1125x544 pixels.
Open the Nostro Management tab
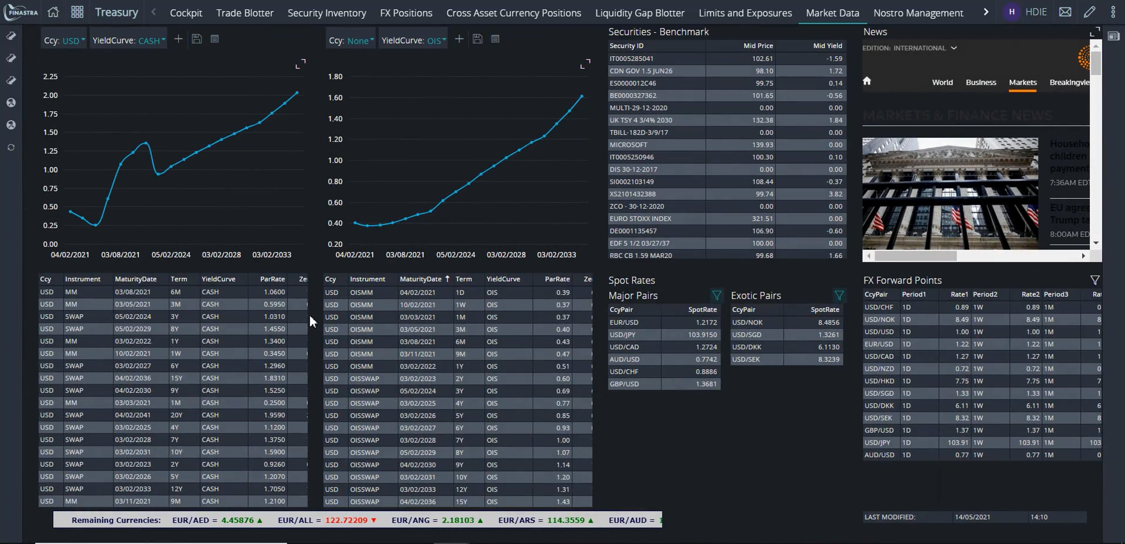918,13
